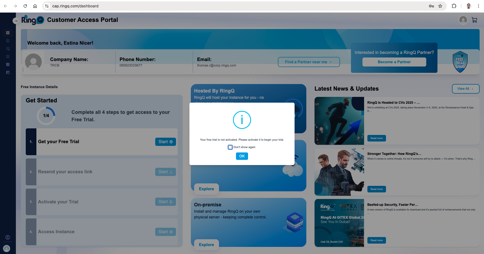Click the RingQ logo in the header
This screenshot has height=254, width=484.
[33, 20]
